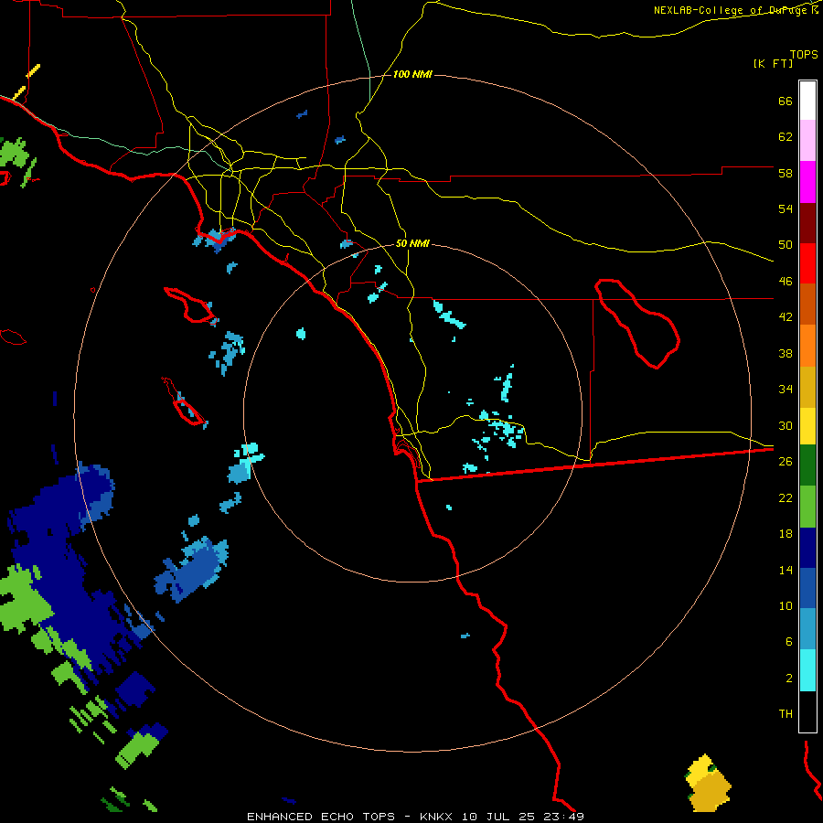The height and width of the screenshot is (823, 823).
Task: Click the 100 NMI range ring label
Action: pyautogui.click(x=412, y=75)
